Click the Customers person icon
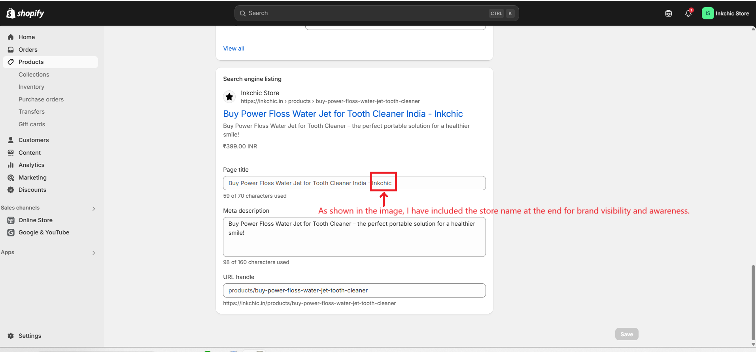 tap(11, 140)
